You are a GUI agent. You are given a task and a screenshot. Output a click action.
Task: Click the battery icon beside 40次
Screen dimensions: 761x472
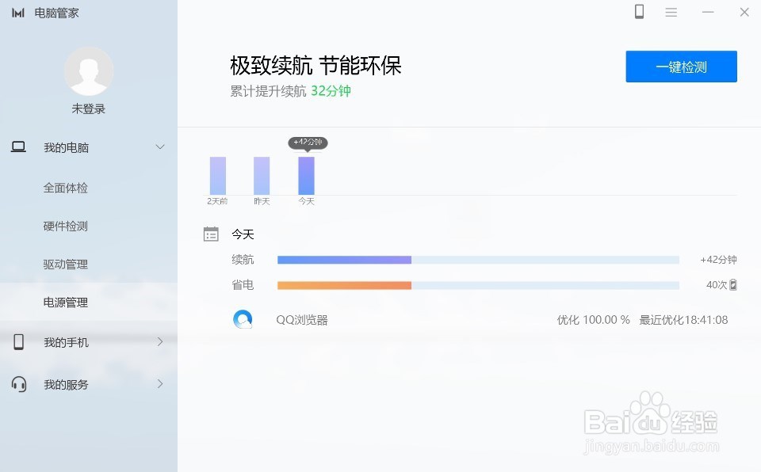[731, 284]
